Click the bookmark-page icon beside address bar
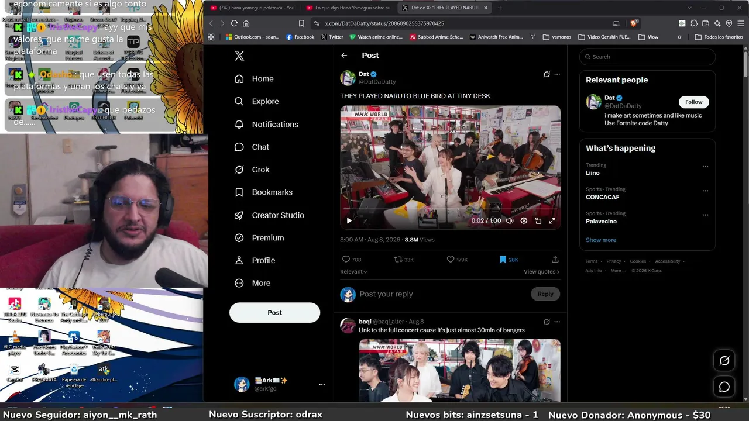This screenshot has width=749, height=421. tap(301, 23)
